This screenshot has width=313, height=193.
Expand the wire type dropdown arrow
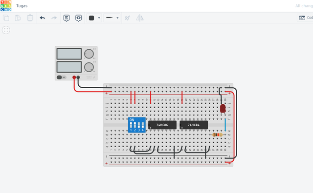[x=117, y=18]
